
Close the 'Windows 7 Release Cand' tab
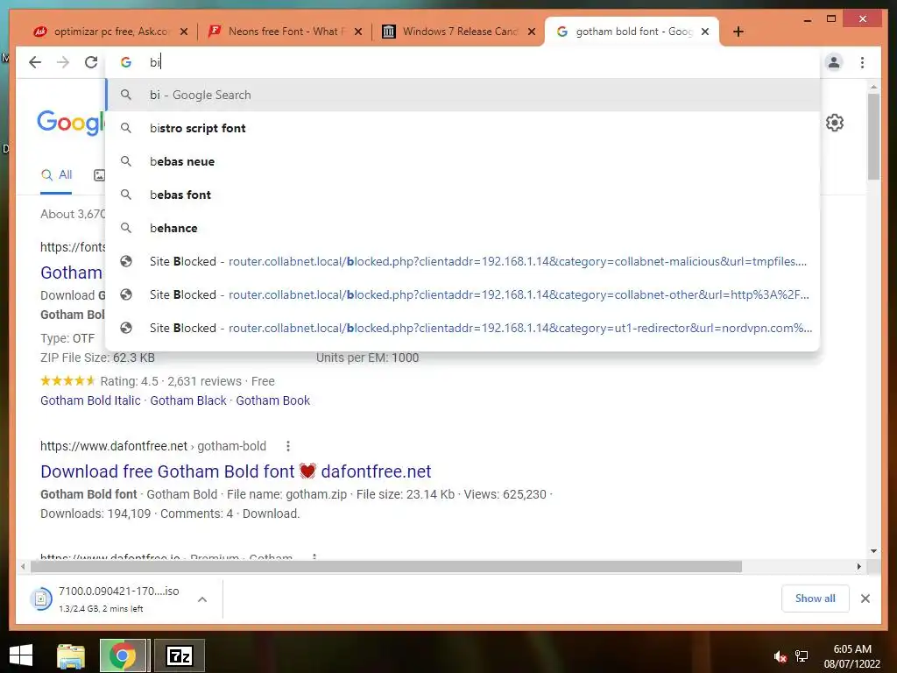click(532, 32)
